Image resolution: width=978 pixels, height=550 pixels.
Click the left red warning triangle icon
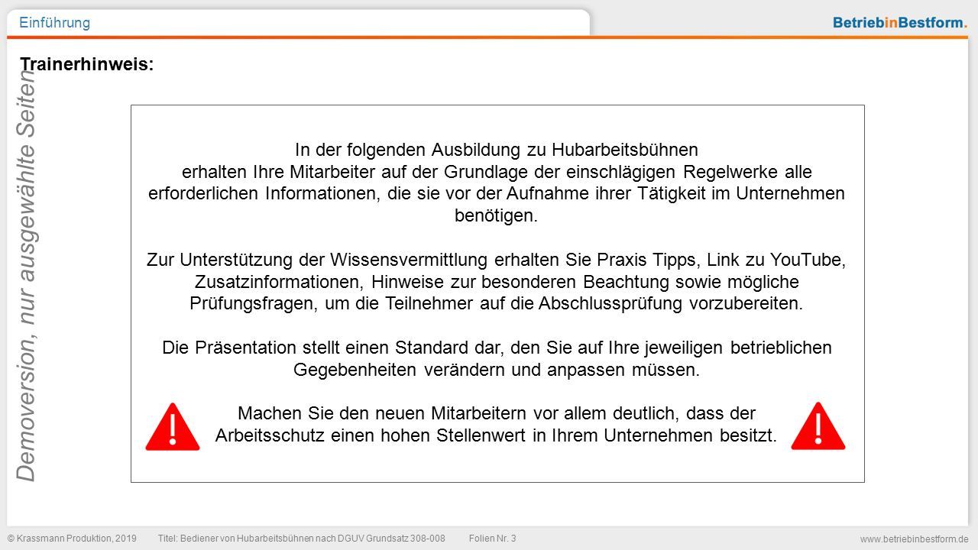(173, 426)
